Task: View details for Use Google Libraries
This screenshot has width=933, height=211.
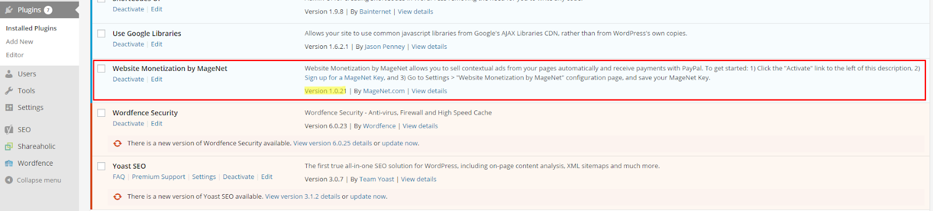Action: 429,47
